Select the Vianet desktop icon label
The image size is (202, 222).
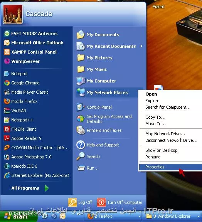[x=158, y=7]
